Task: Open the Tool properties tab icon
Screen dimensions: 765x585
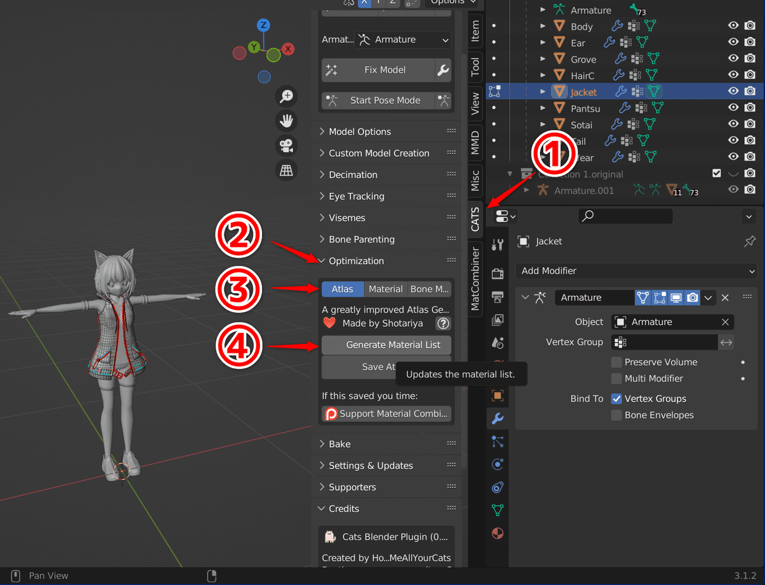Action: click(498, 244)
